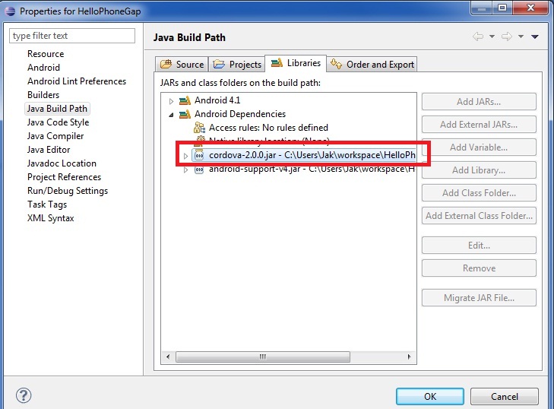554x409 pixels.
Task: Click the Access rules icon
Action: click(200, 128)
